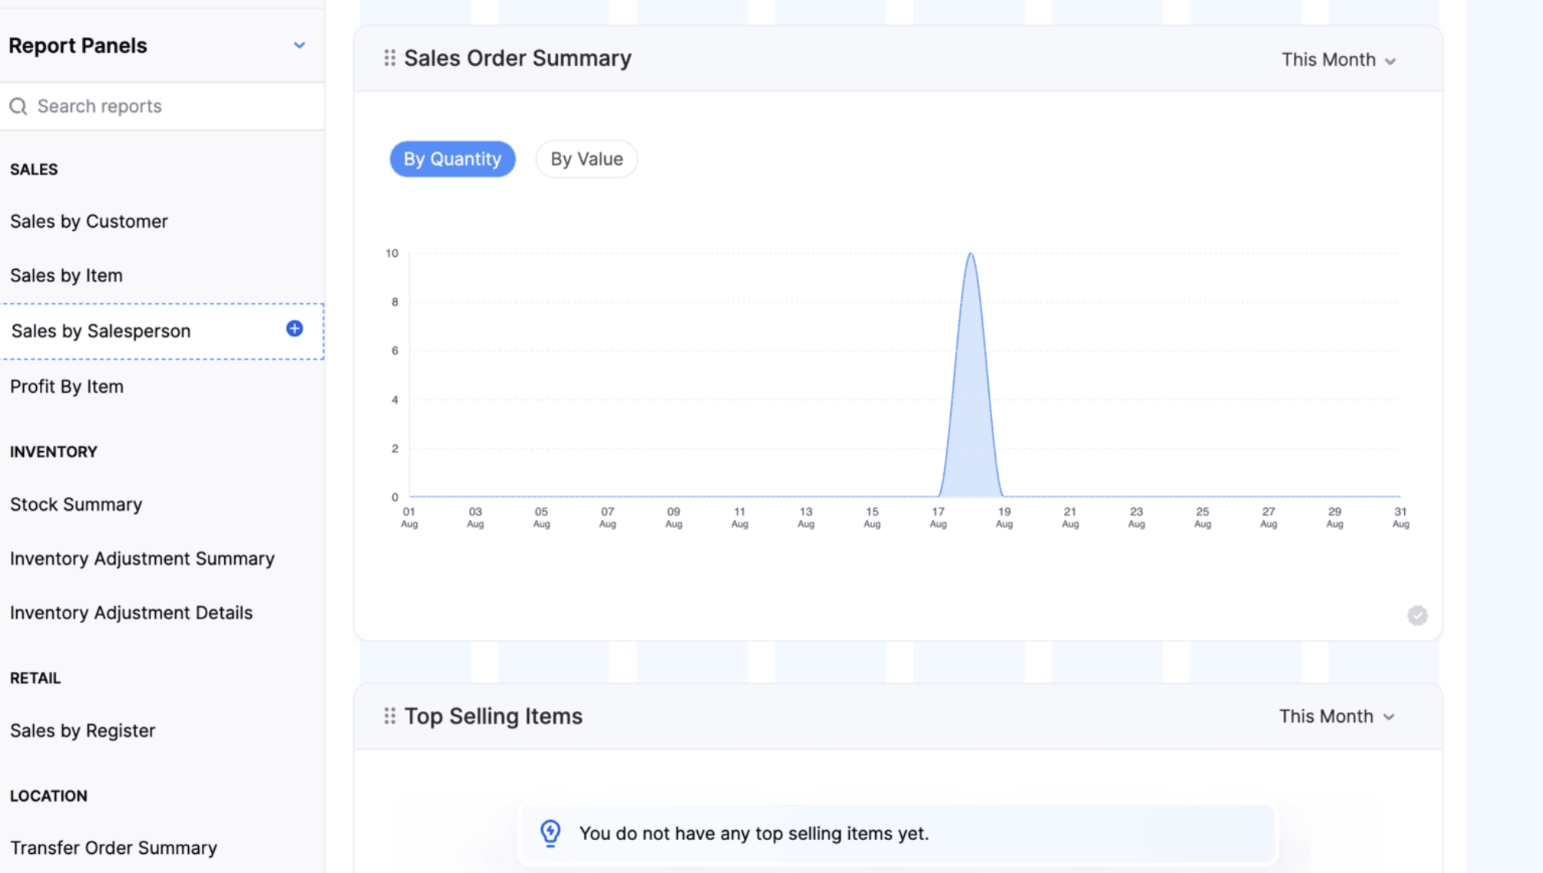Open Transfer Order Summary report
The height and width of the screenshot is (873, 1543).
pos(114,848)
